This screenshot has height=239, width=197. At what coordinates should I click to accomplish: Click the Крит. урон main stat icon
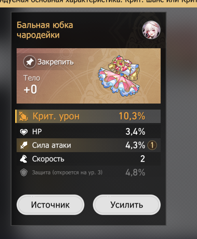pos(23,116)
